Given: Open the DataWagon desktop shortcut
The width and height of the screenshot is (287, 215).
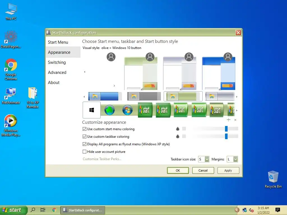Looking at the screenshot, I should pyautogui.click(x=11, y=39).
